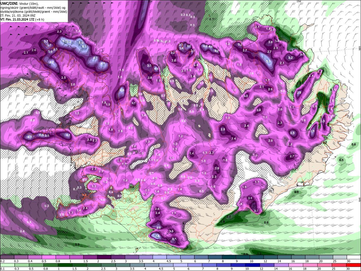This screenshot has height=271, width=361.
Task: Pick the deep blue 10 swatch on the rain scale
Action: pos(252,265)
